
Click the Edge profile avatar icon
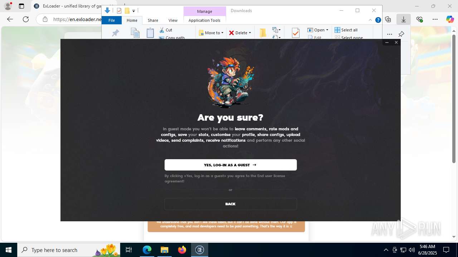click(8, 6)
